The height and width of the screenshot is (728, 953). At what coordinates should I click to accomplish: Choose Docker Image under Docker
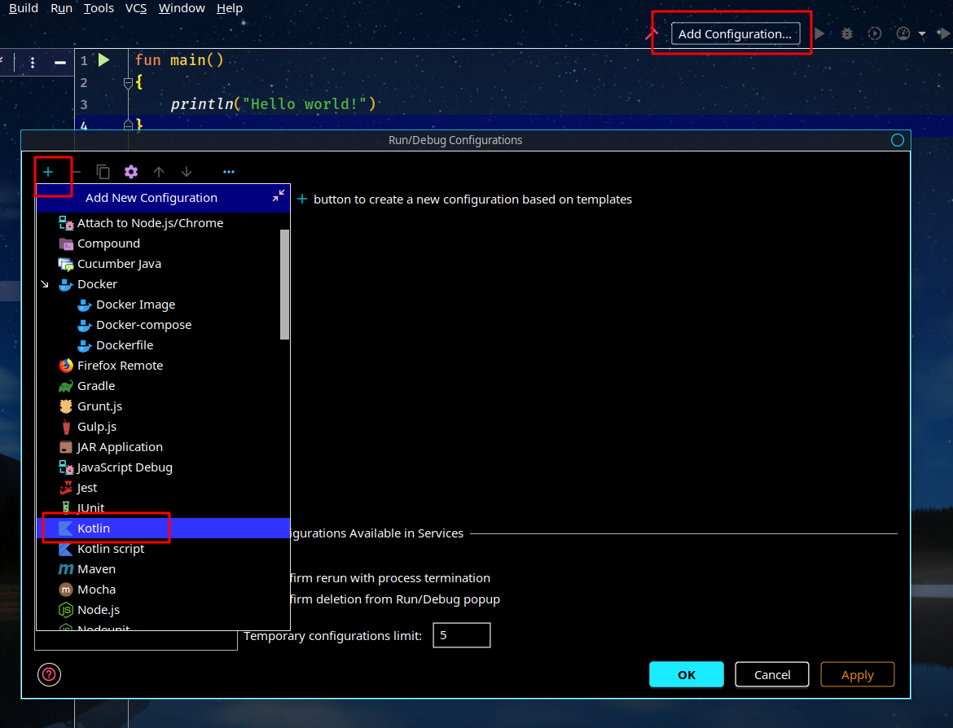pyautogui.click(x=163, y=305)
